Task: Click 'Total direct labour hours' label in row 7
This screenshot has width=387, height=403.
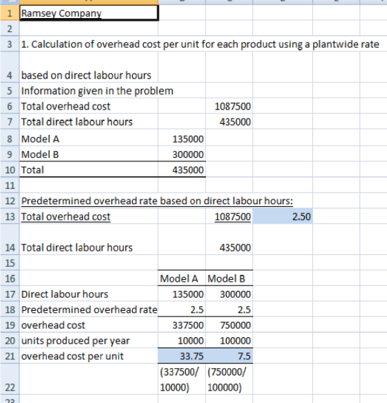Action: (x=77, y=122)
